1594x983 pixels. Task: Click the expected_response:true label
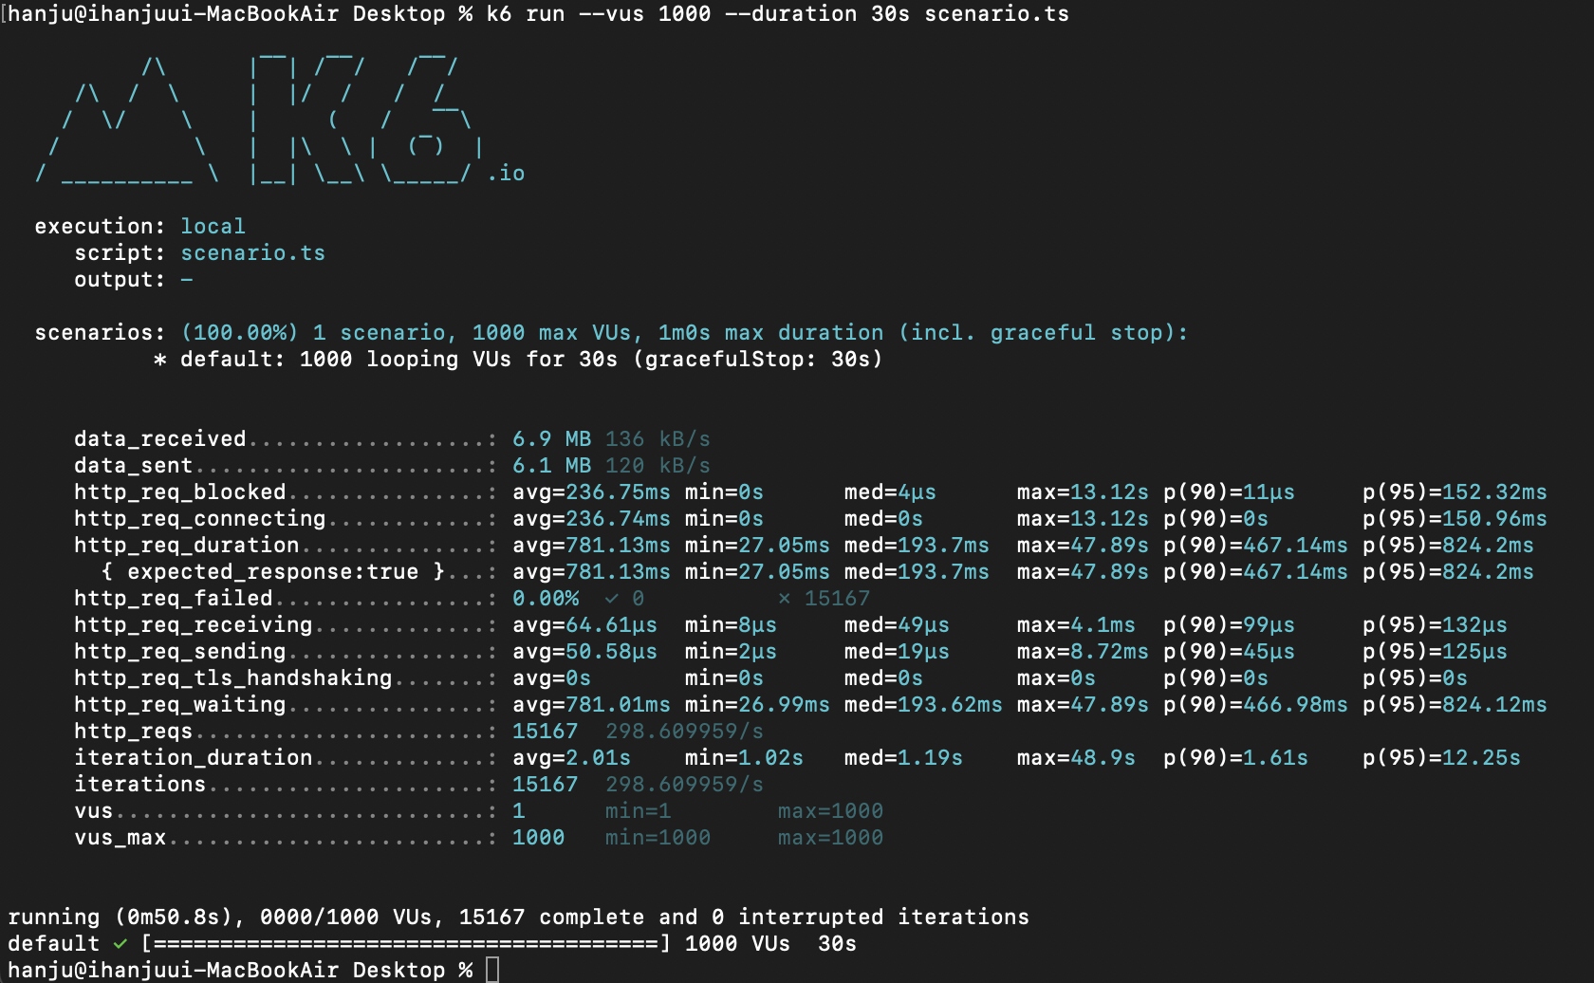(x=272, y=571)
